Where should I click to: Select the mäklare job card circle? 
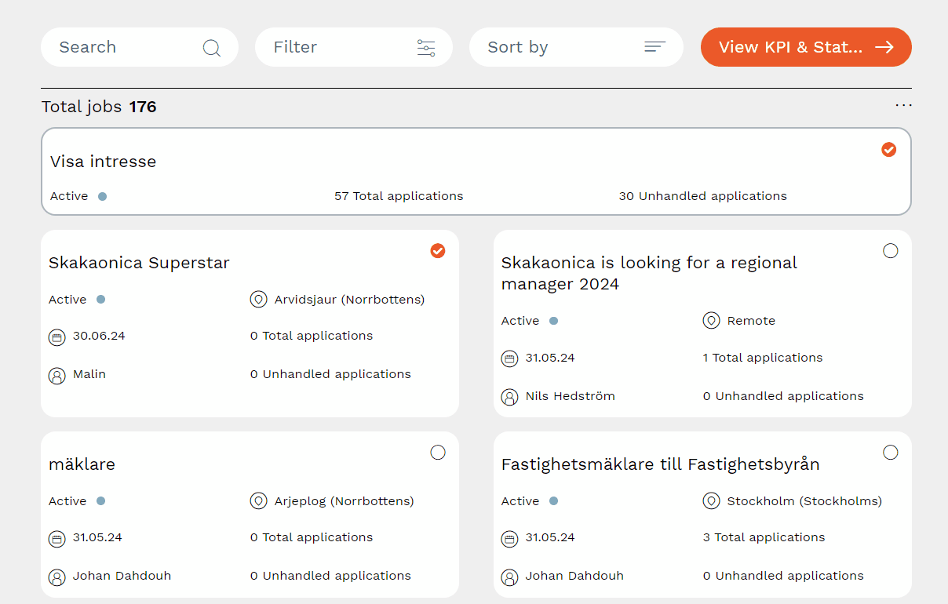438,452
